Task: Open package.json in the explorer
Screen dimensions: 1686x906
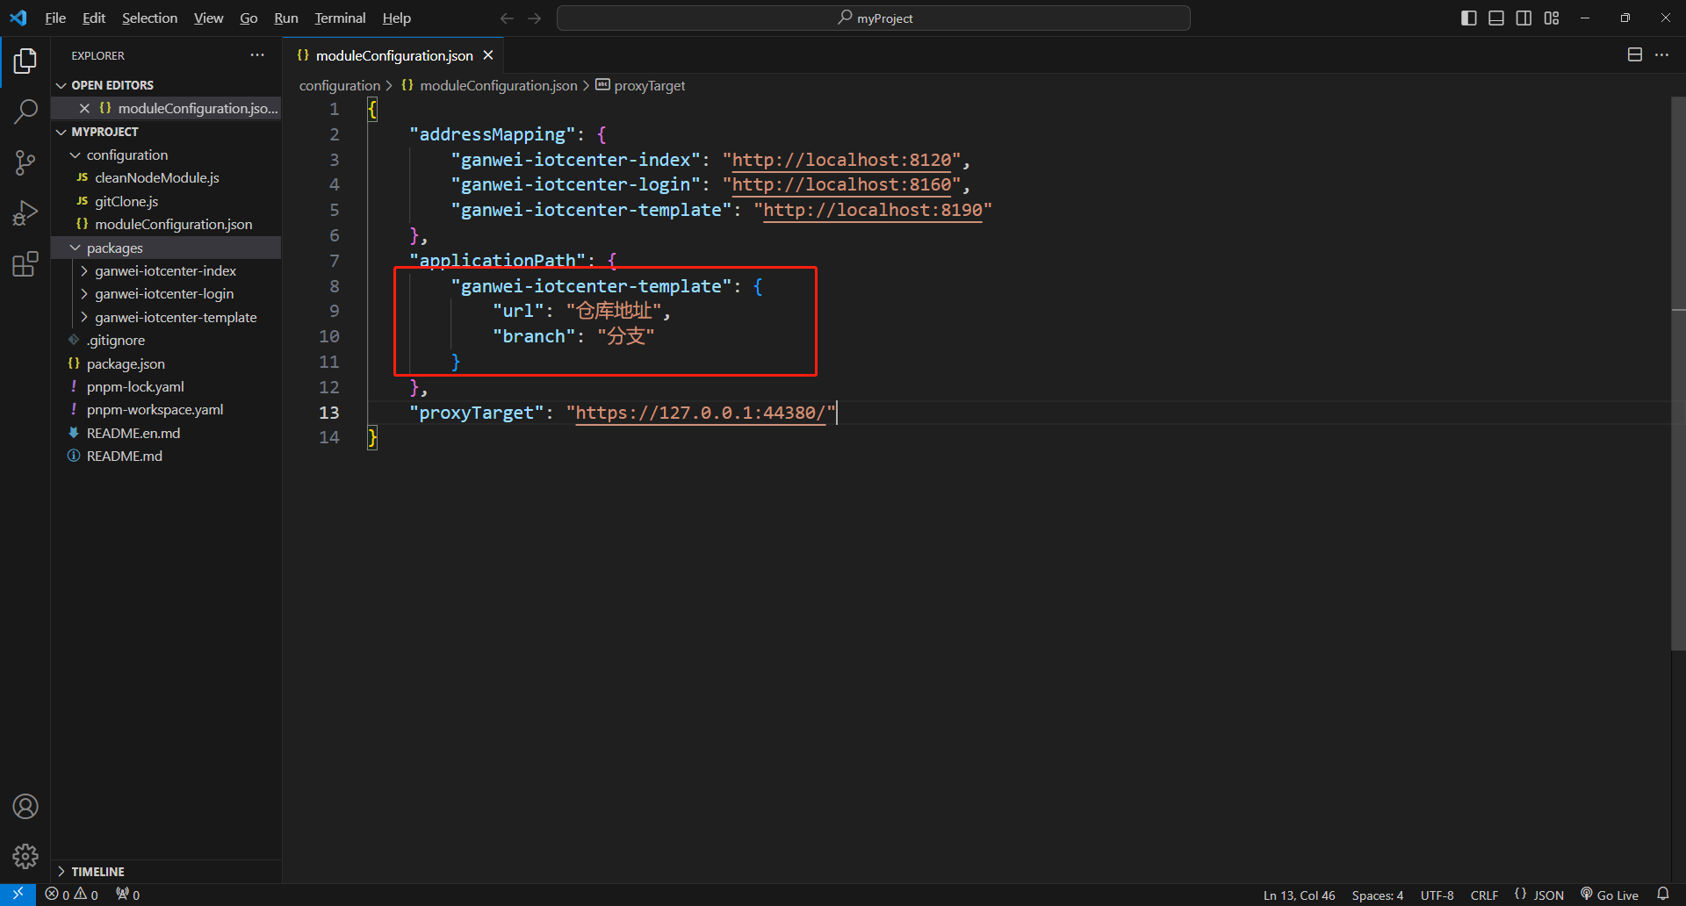Action: coord(126,364)
